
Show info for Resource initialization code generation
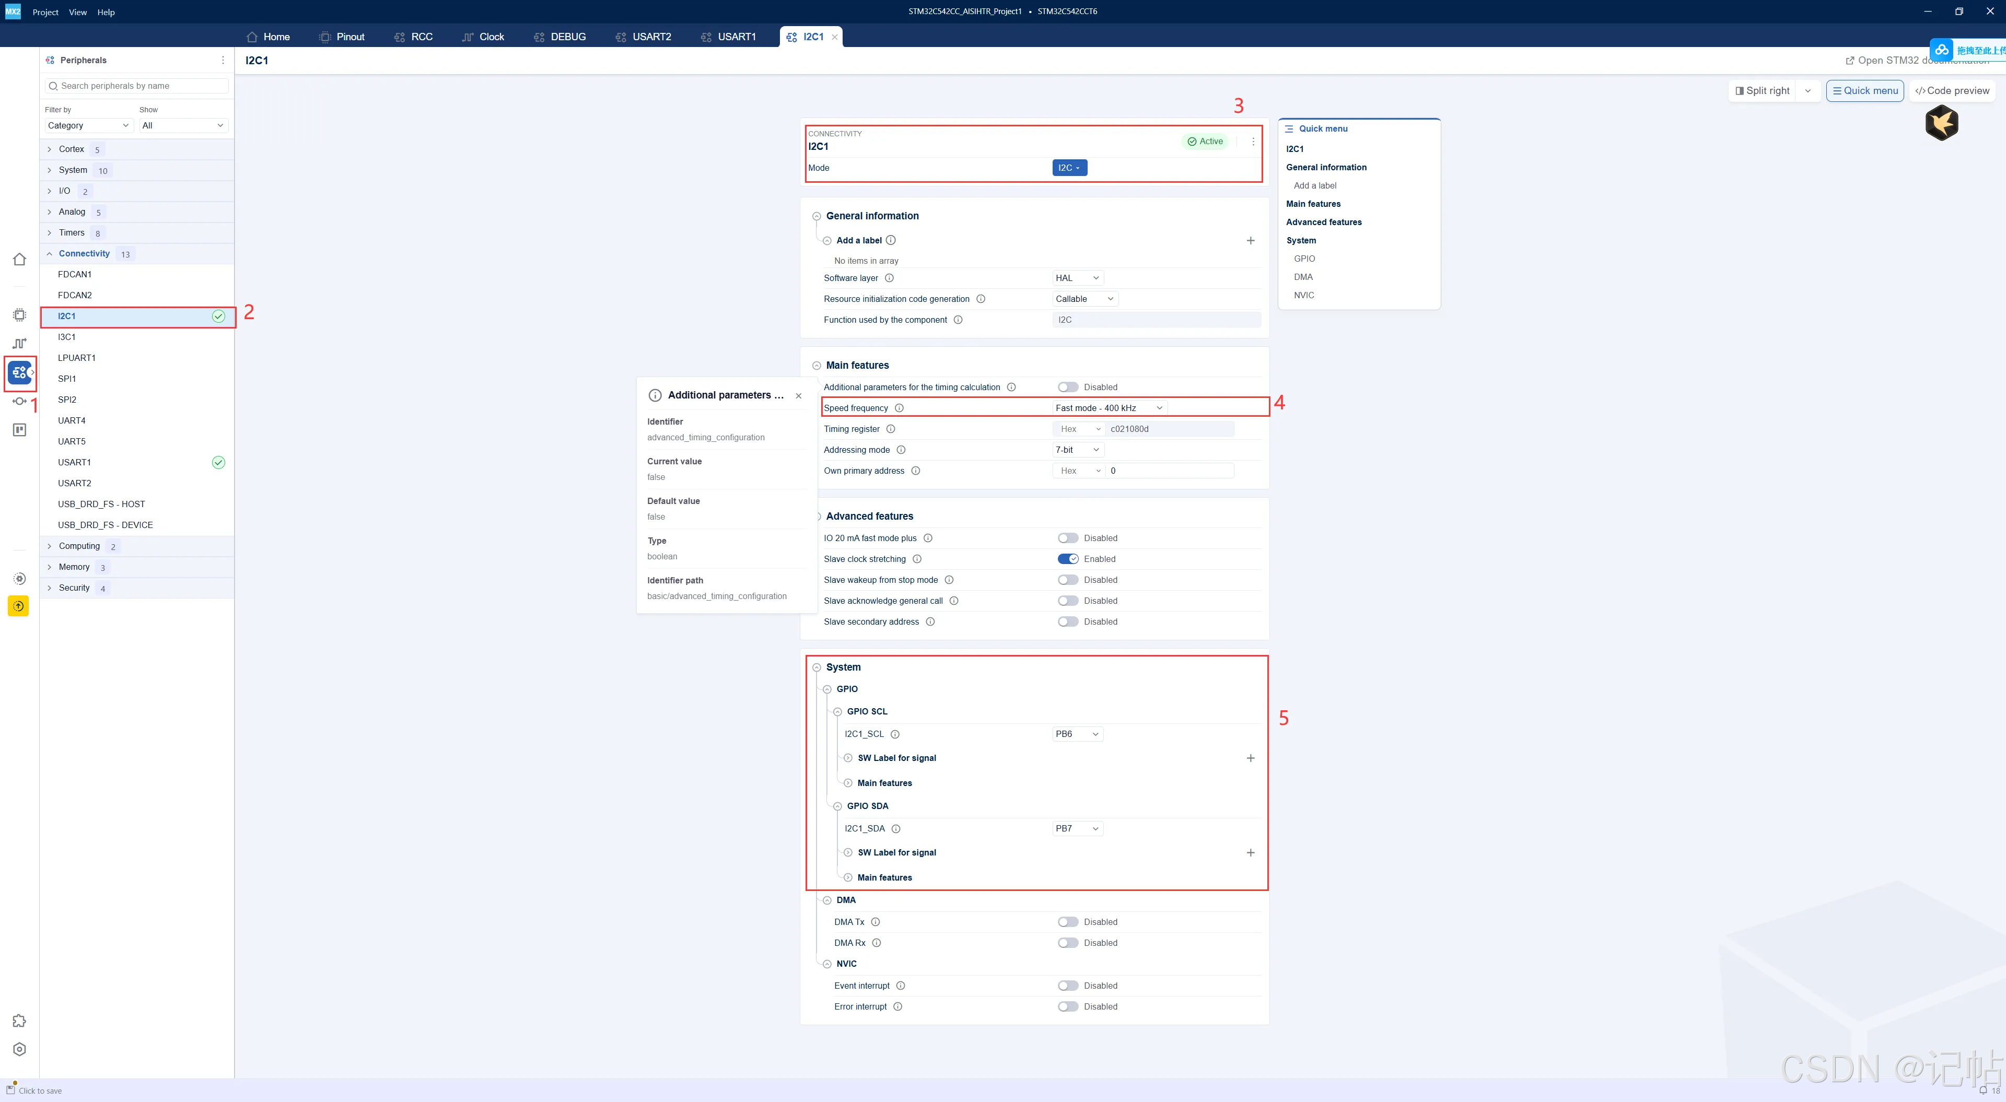pos(981,299)
